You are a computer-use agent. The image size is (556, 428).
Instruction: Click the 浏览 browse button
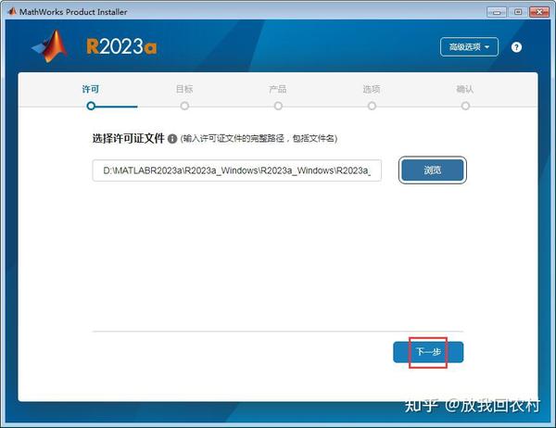[432, 170]
